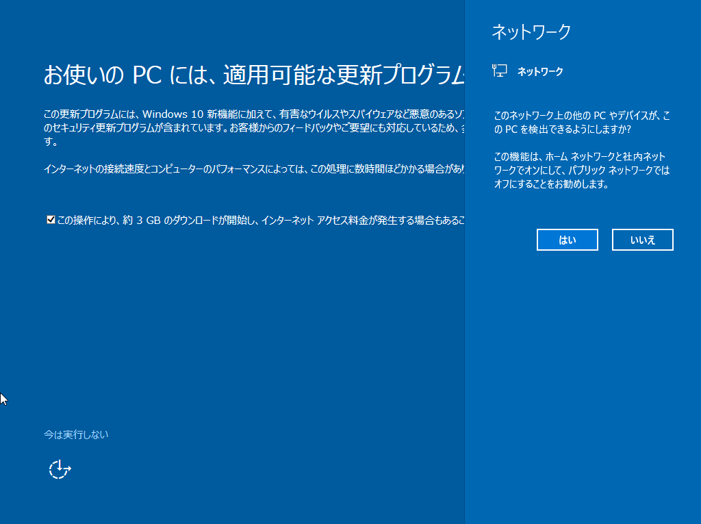Click the network computer icon
The image size is (701, 524).
click(x=499, y=71)
